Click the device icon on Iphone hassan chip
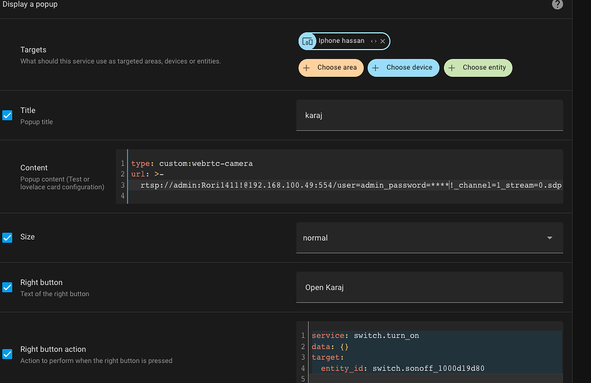This screenshot has height=383, width=591. pos(307,41)
